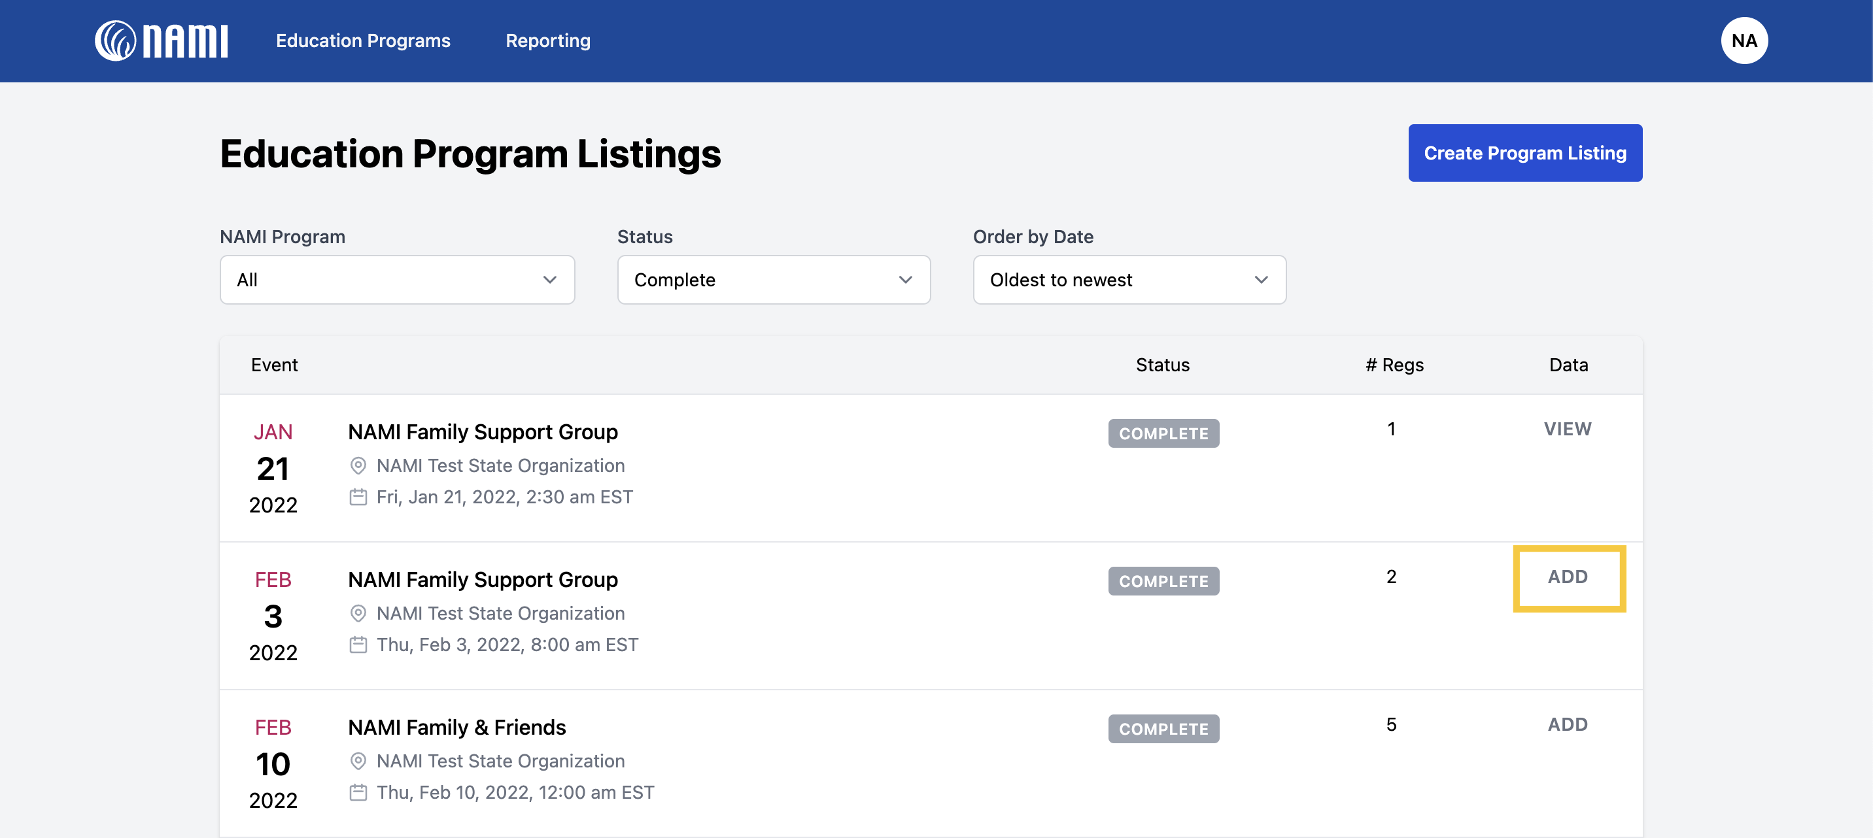Image resolution: width=1873 pixels, height=838 pixels.
Task: Click calendar icon beside Feb 3 date
Action: pos(358,645)
